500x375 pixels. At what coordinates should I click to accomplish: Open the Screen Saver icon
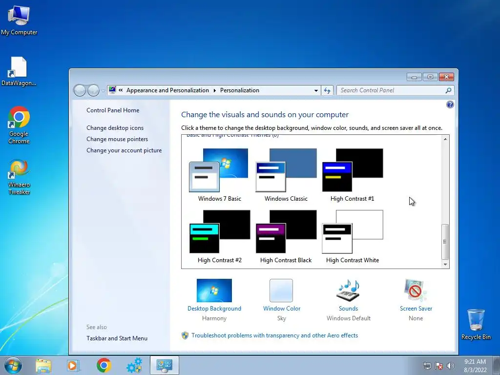point(416,291)
